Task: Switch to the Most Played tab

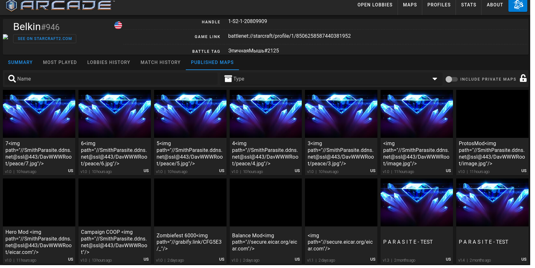Action: coord(61,63)
